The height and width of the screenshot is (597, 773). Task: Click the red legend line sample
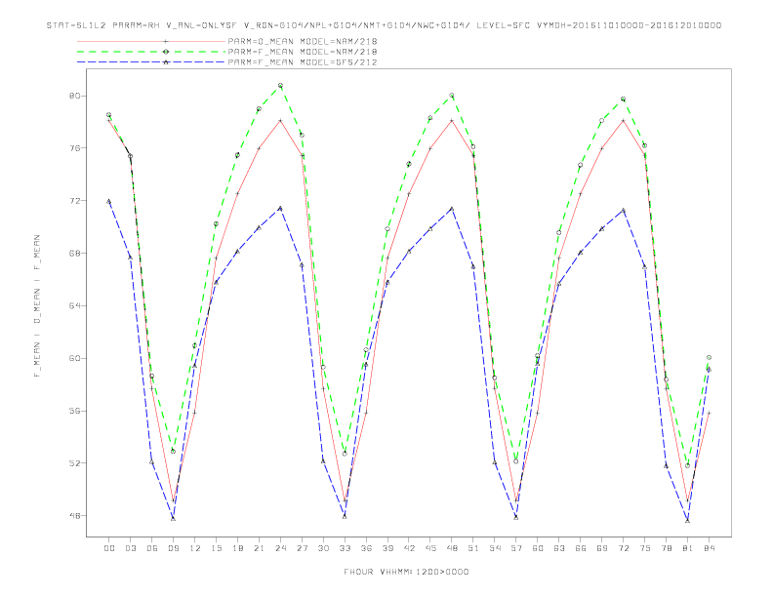point(151,42)
